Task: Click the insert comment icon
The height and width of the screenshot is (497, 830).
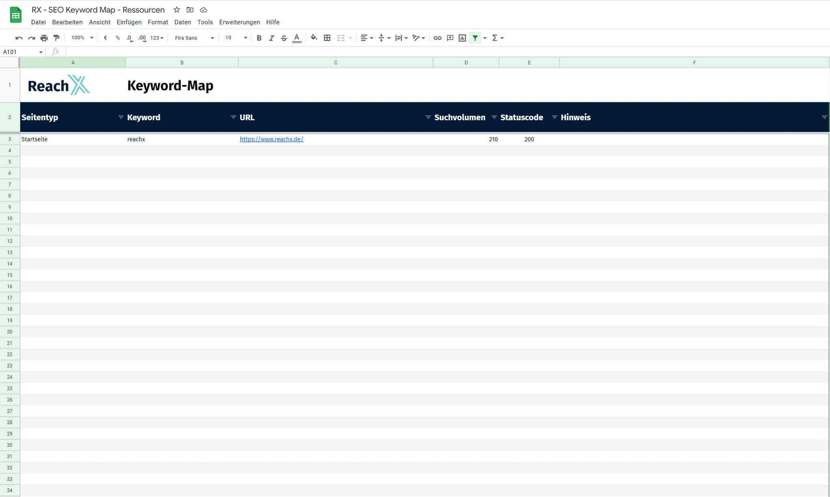Action: point(450,38)
